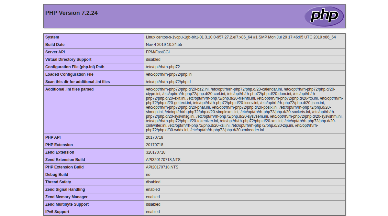Click the Zend Signal Handling label
This screenshot has width=388, height=216.
[65, 189]
